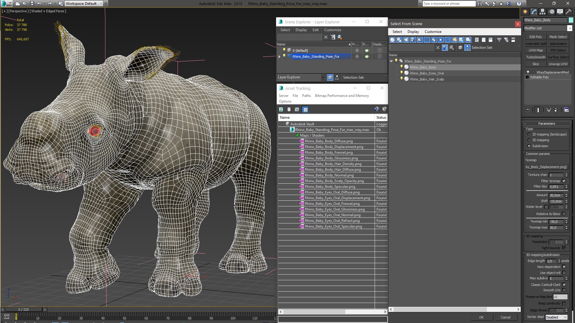Toggle Display Cameras filter in Select From Scene

point(413,40)
